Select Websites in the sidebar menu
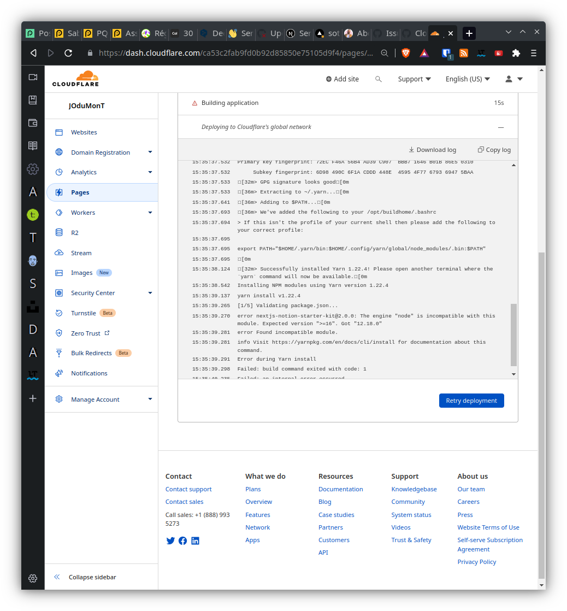Screen dimensions: 567x611 (84, 132)
